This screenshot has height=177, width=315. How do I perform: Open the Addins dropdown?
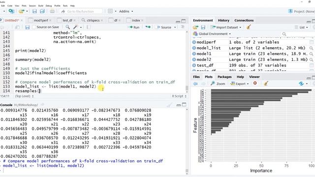[126, 11]
